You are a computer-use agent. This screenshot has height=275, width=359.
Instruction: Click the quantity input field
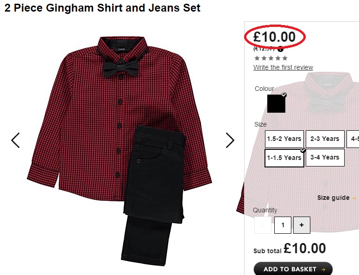[283, 225]
